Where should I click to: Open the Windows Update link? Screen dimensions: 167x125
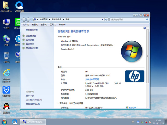tap(34, 100)
